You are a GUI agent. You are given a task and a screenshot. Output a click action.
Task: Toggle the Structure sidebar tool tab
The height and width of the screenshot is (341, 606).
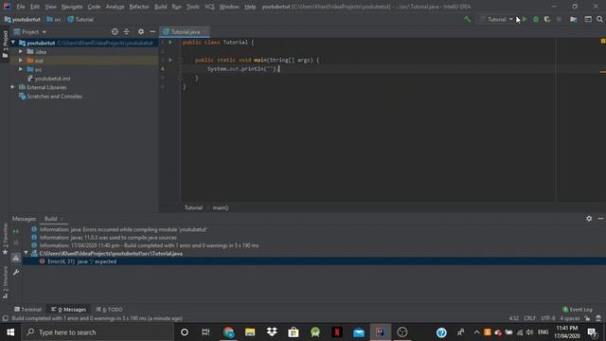tap(5, 282)
